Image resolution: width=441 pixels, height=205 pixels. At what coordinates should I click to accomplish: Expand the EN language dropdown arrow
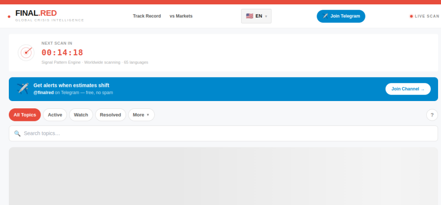pyautogui.click(x=266, y=16)
